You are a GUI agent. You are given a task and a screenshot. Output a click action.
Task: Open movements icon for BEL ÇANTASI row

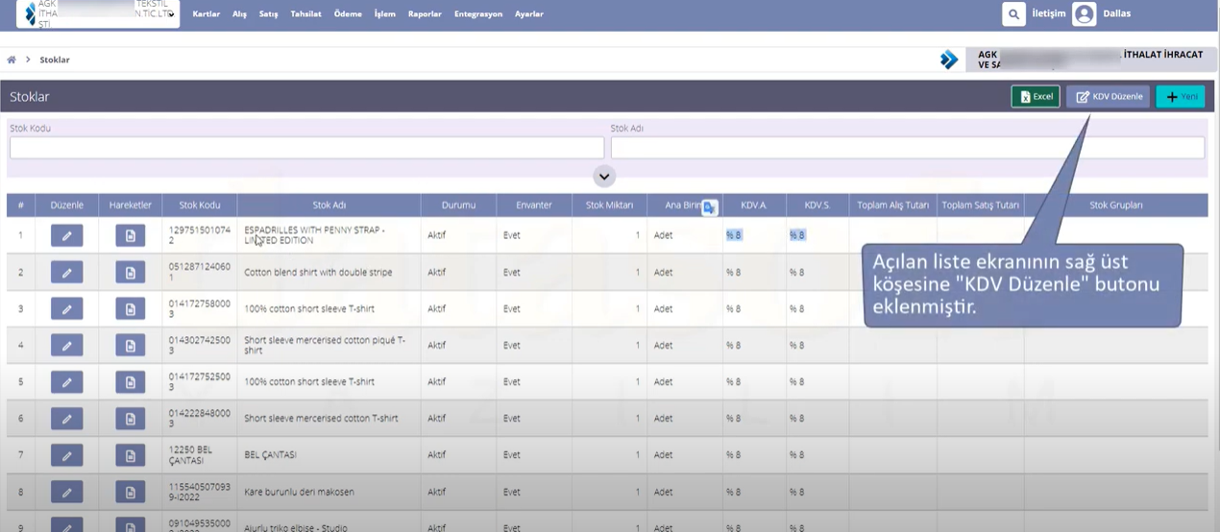[x=131, y=455]
